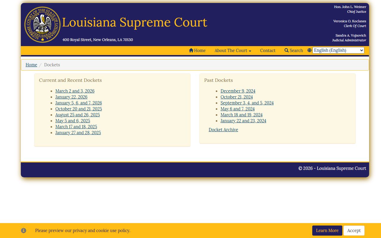The width and height of the screenshot is (381, 238).
Task: Click the magnifying glass search icon
Action: click(x=287, y=50)
